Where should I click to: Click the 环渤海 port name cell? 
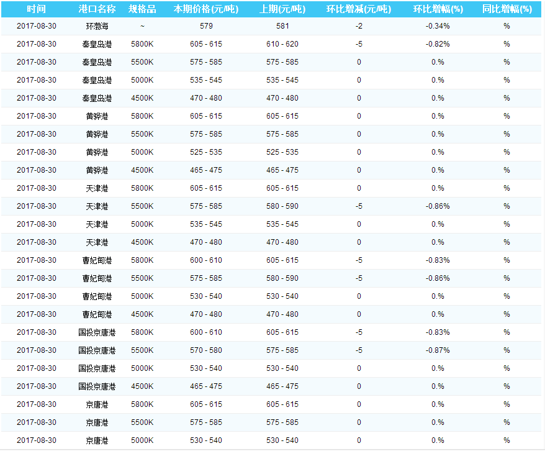(x=97, y=26)
